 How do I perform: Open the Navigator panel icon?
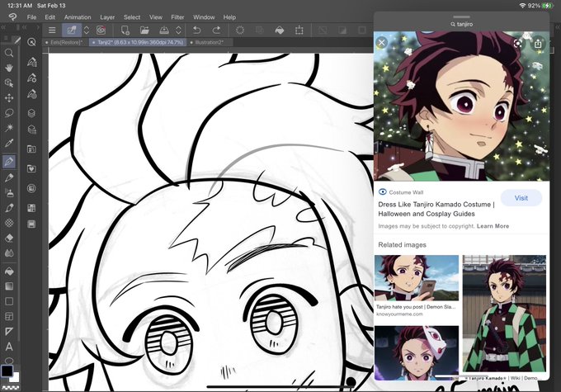coord(31,188)
